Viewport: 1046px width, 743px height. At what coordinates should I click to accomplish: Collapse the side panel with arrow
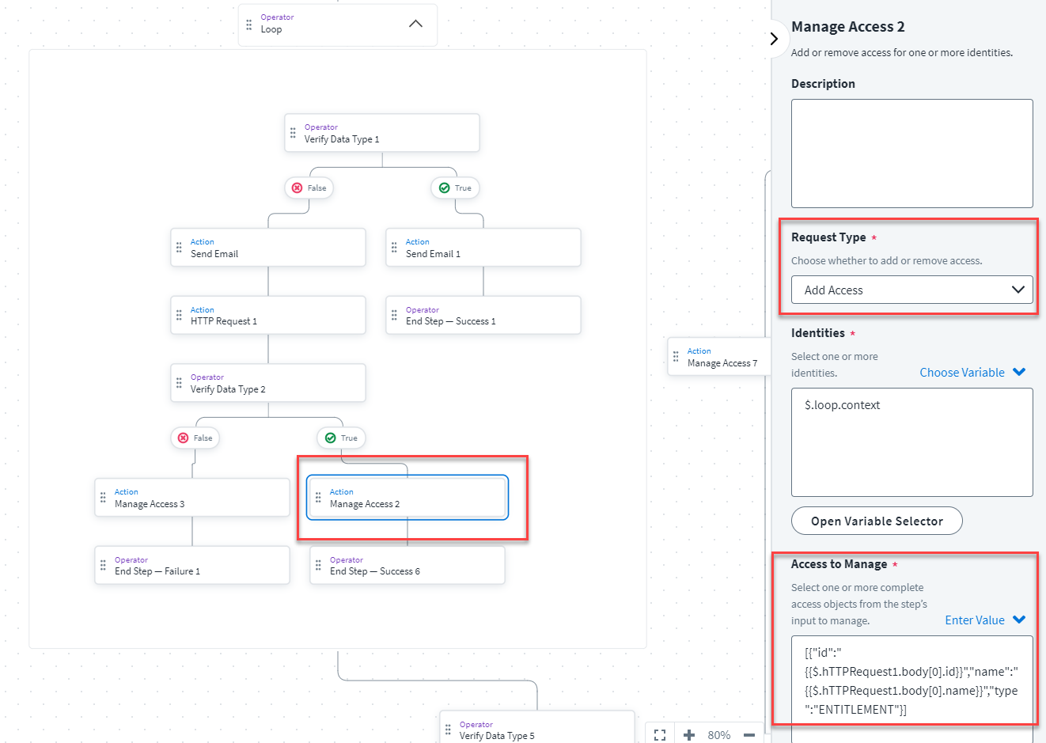[x=774, y=38]
